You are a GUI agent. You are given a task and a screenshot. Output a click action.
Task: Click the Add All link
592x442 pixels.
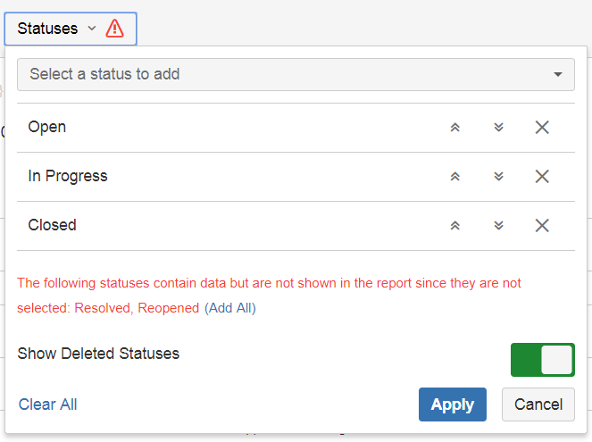pyautogui.click(x=230, y=308)
